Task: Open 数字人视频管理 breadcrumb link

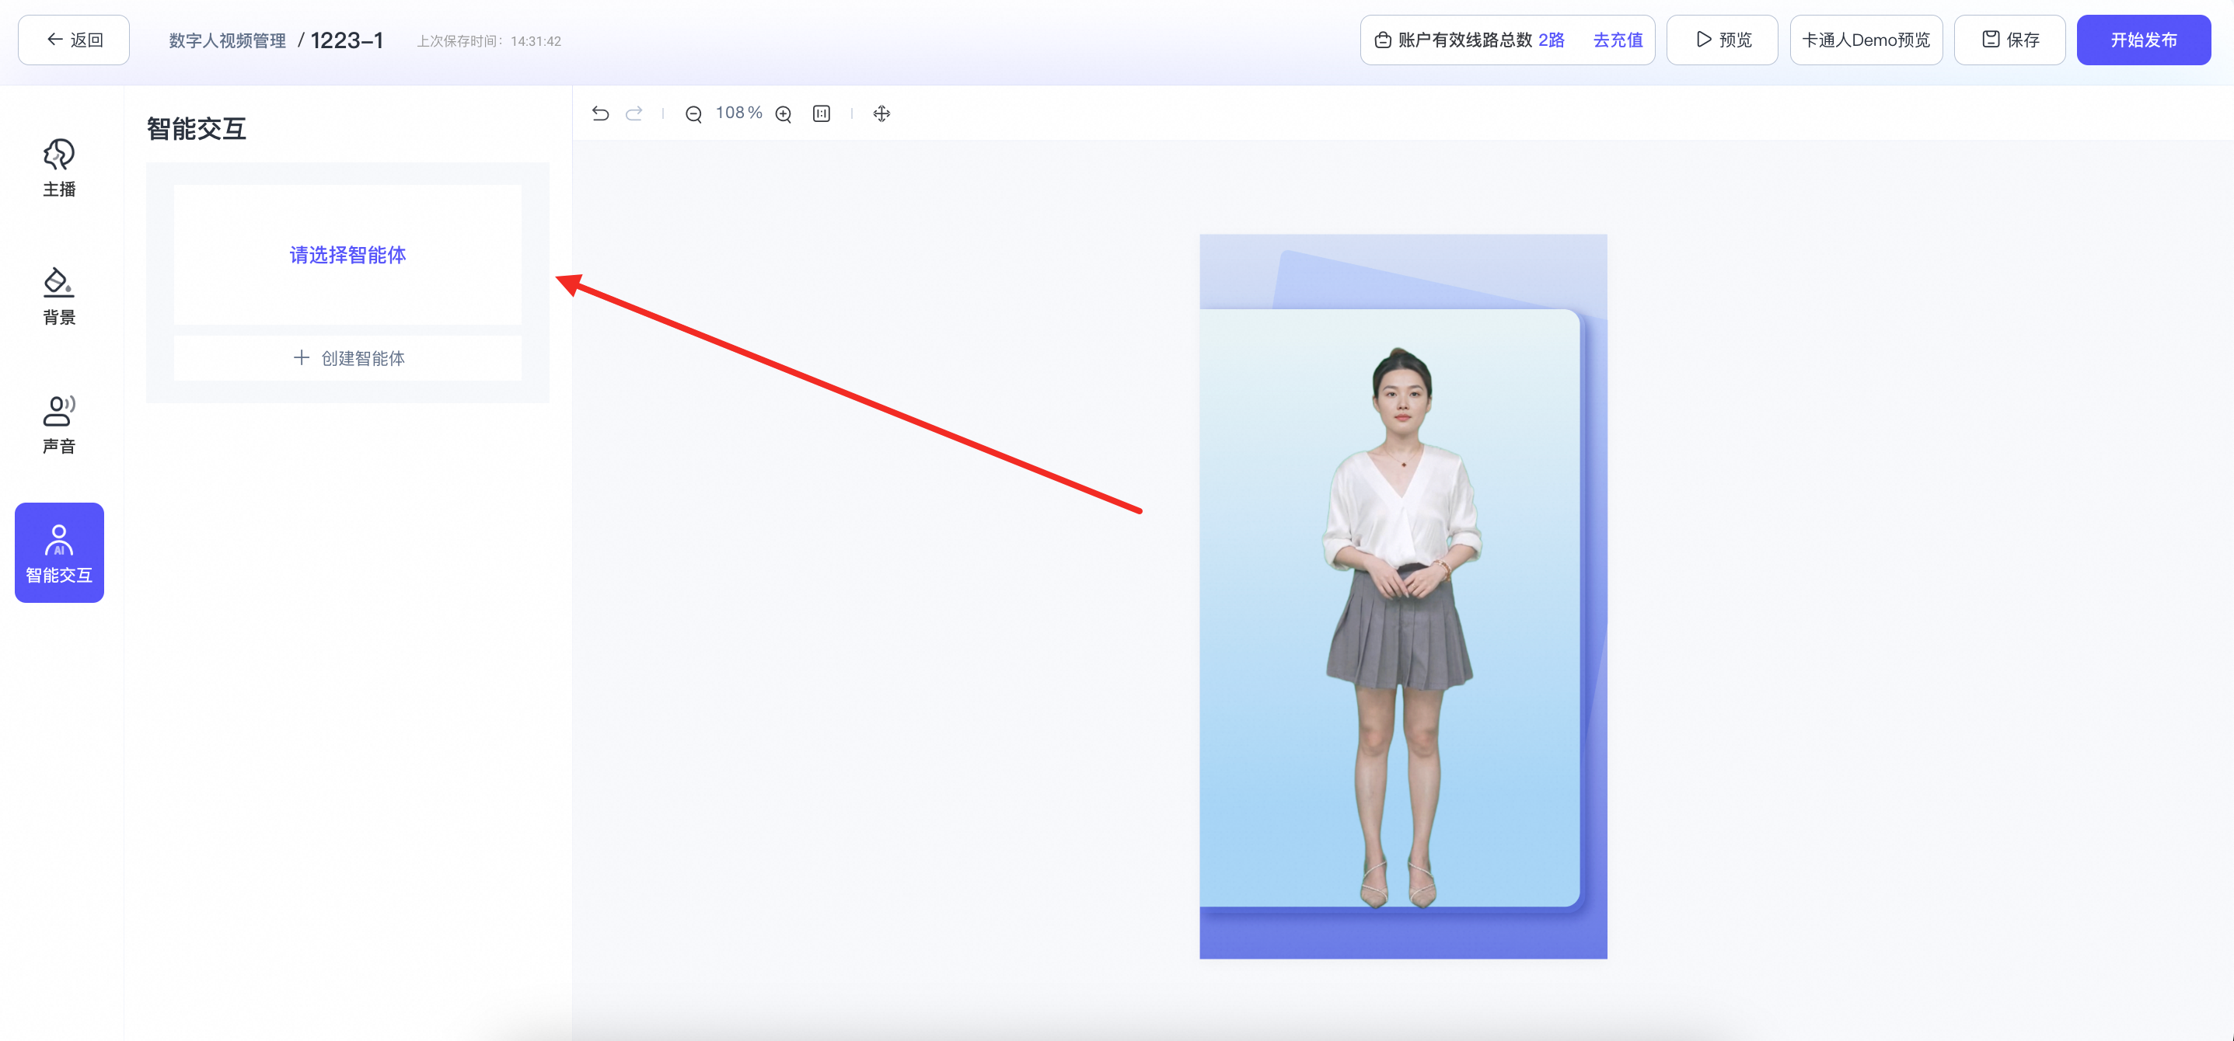Action: coord(227,40)
